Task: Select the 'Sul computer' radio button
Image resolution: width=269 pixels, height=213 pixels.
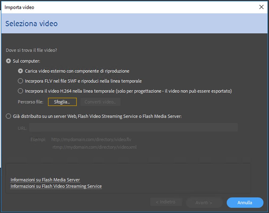Action: [x=9, y=61]
